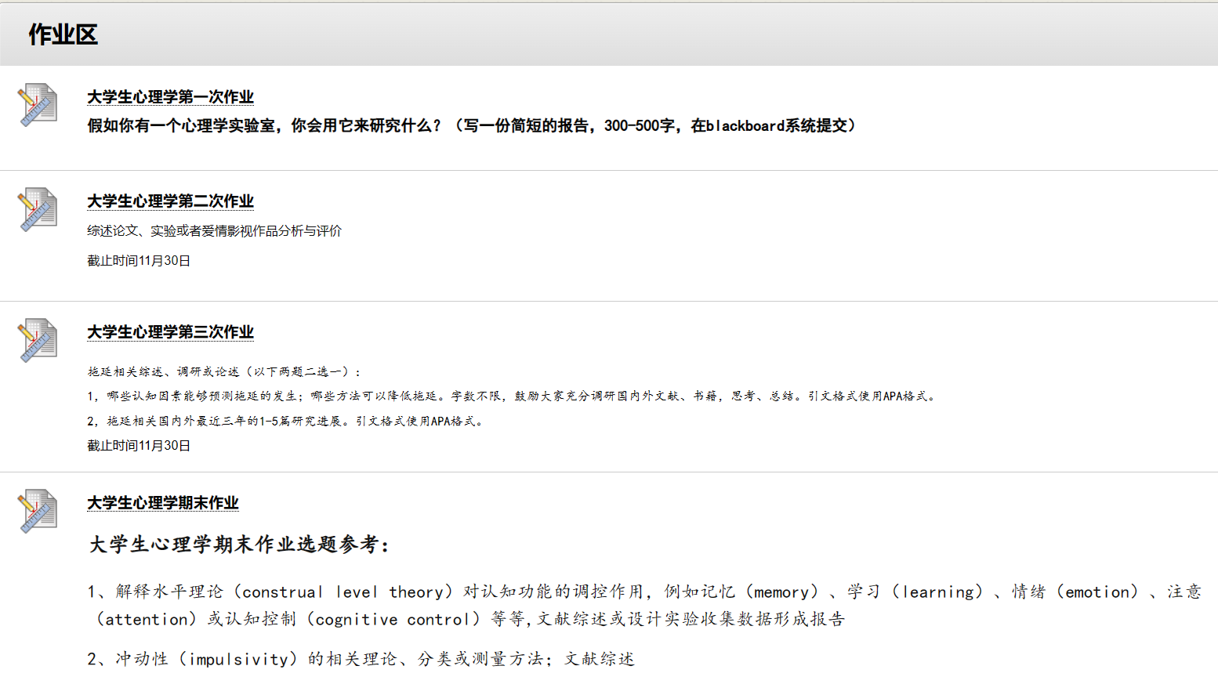Click the 拖延相关综述、调研或论述 intro line
The image size is (1218, 684).
coord(224,371)
